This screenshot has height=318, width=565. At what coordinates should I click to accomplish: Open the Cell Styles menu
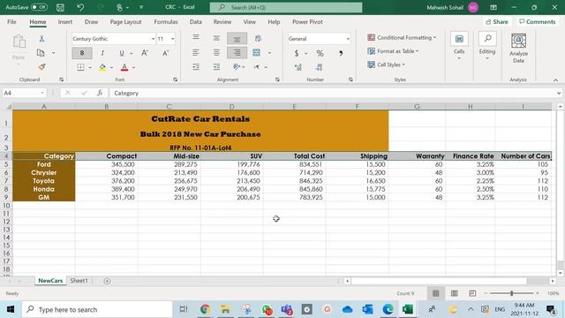point(387,64)
